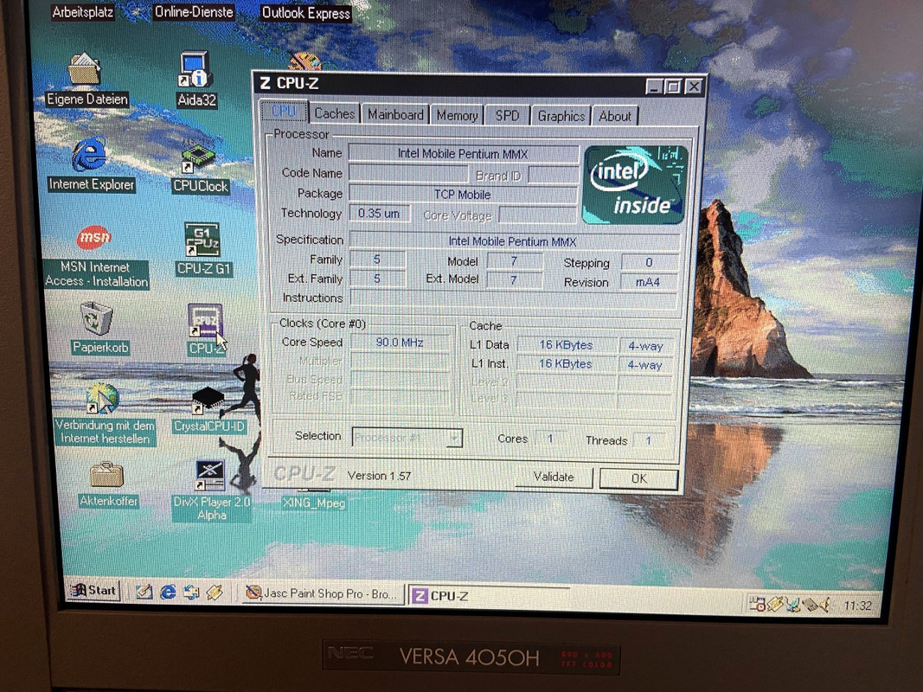Click the Family value field
The width and height of the screenshot is (923, 692).
click(x=377, y=259)
